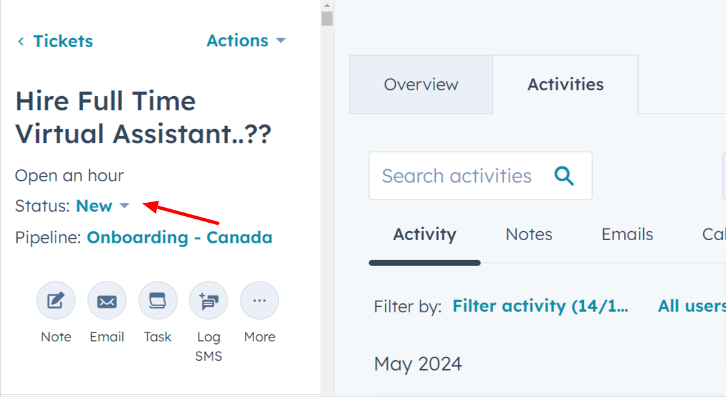Screen dimensions: 726x397
Task: Open the Notes sub-tab
Action: tap(529, 234)
